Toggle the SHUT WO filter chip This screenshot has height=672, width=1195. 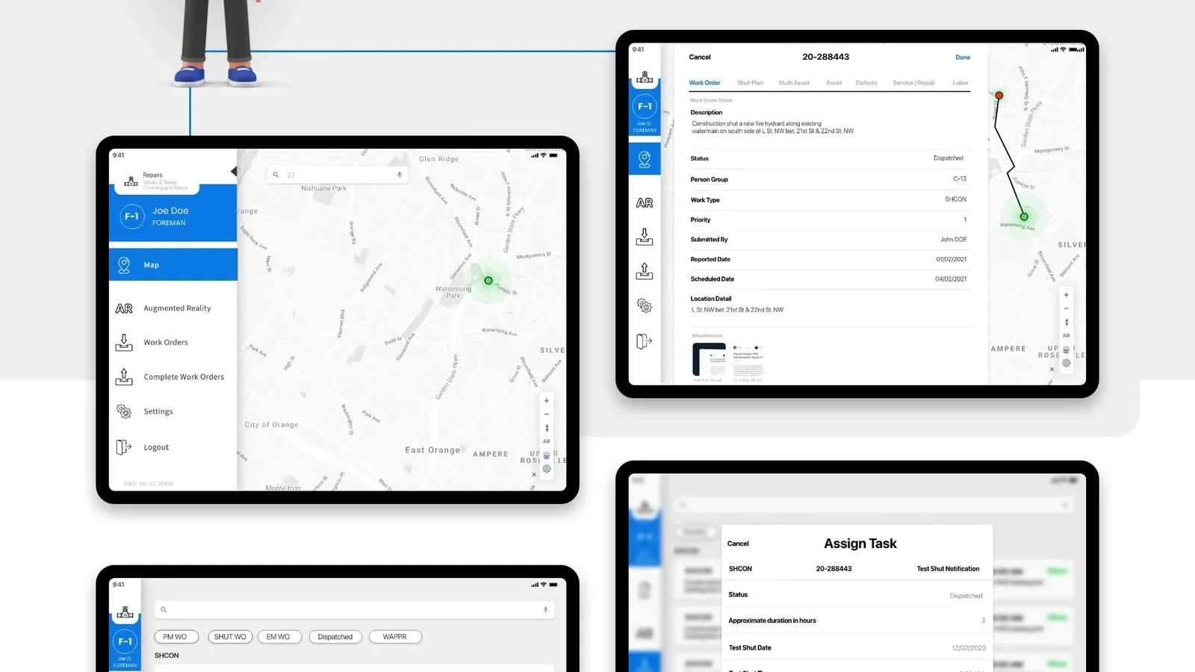click(229, 637)
